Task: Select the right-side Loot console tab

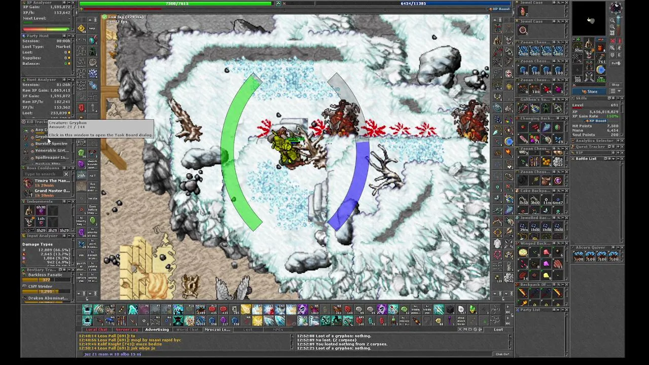Action: tap(498, 330)
